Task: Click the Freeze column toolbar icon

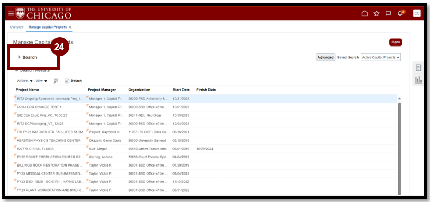Action: [56, 81]
